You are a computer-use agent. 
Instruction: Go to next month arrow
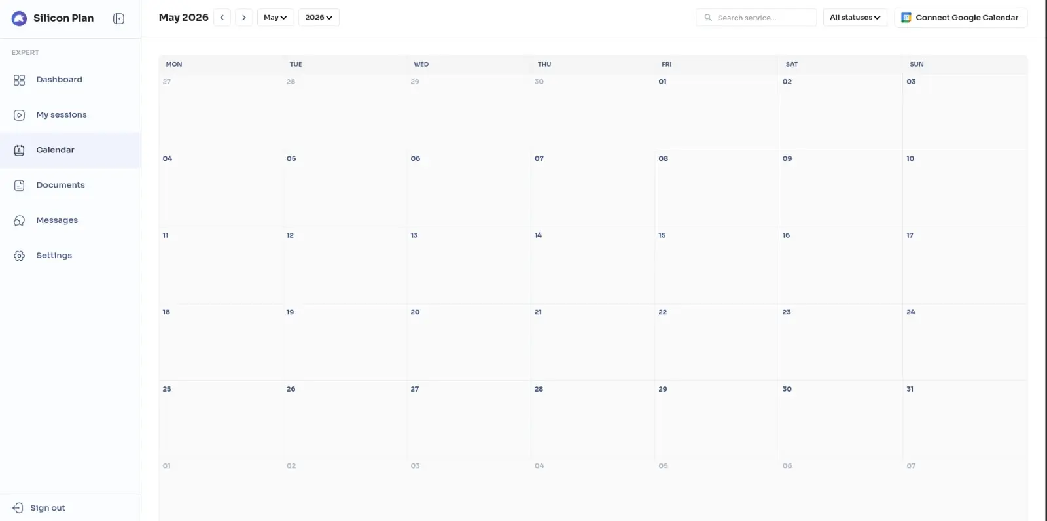point(244,18)
